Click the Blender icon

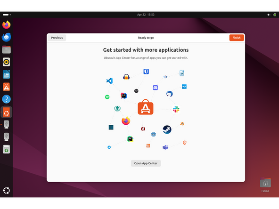(x=182, y=124)
